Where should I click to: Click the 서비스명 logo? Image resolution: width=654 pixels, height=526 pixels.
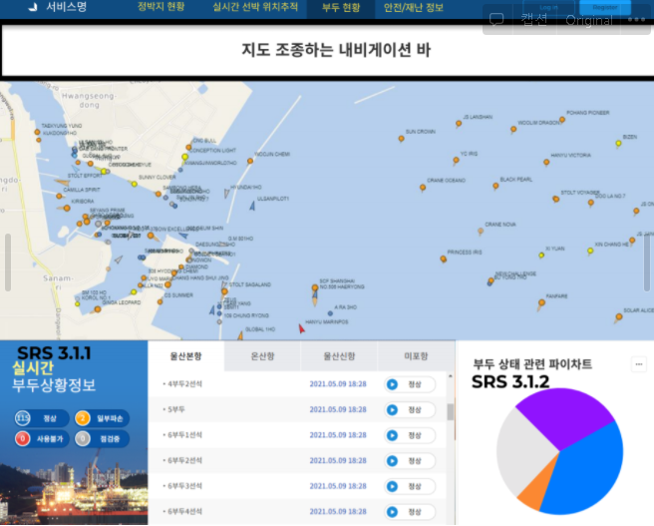click(58, 7)
